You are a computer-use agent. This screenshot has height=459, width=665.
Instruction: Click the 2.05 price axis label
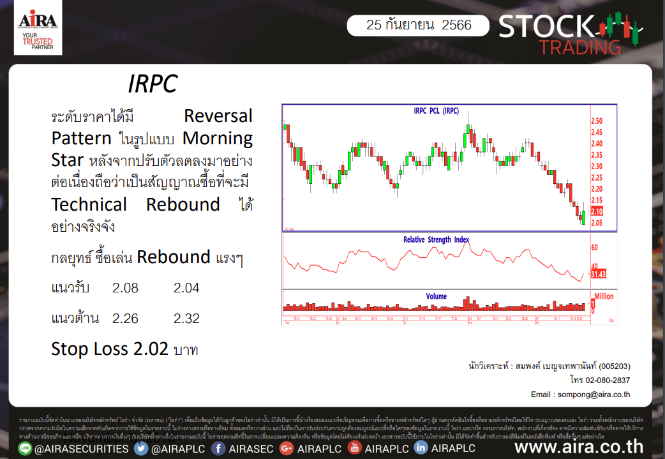tap(597, 223)
